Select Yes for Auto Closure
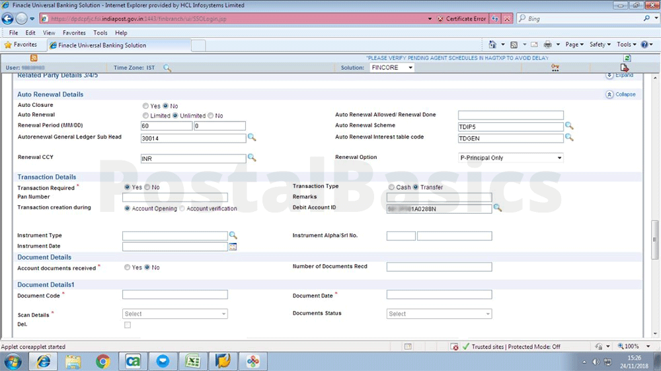 pyautogui.click(x=146, y=106)
